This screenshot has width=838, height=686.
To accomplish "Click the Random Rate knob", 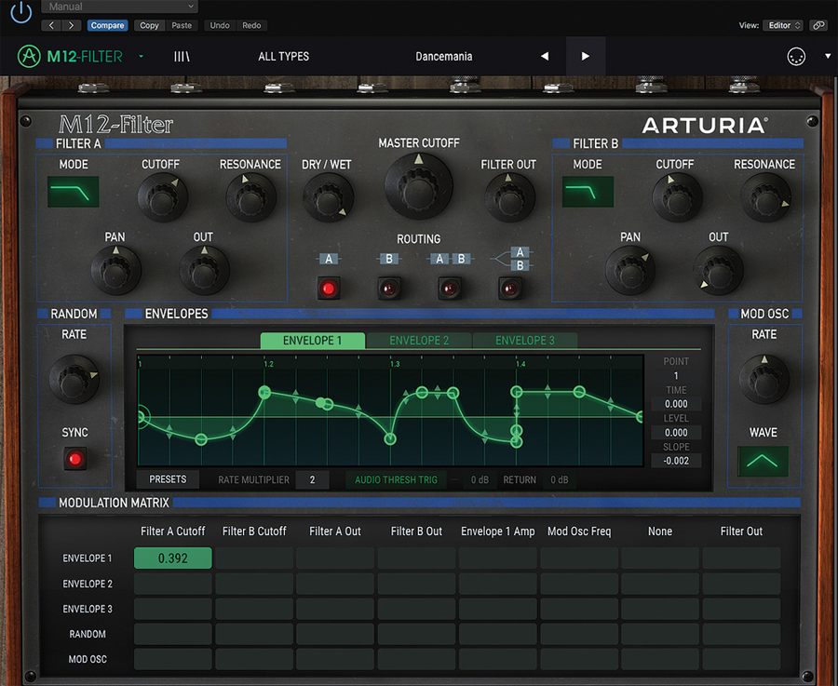I will pos(74,379).
